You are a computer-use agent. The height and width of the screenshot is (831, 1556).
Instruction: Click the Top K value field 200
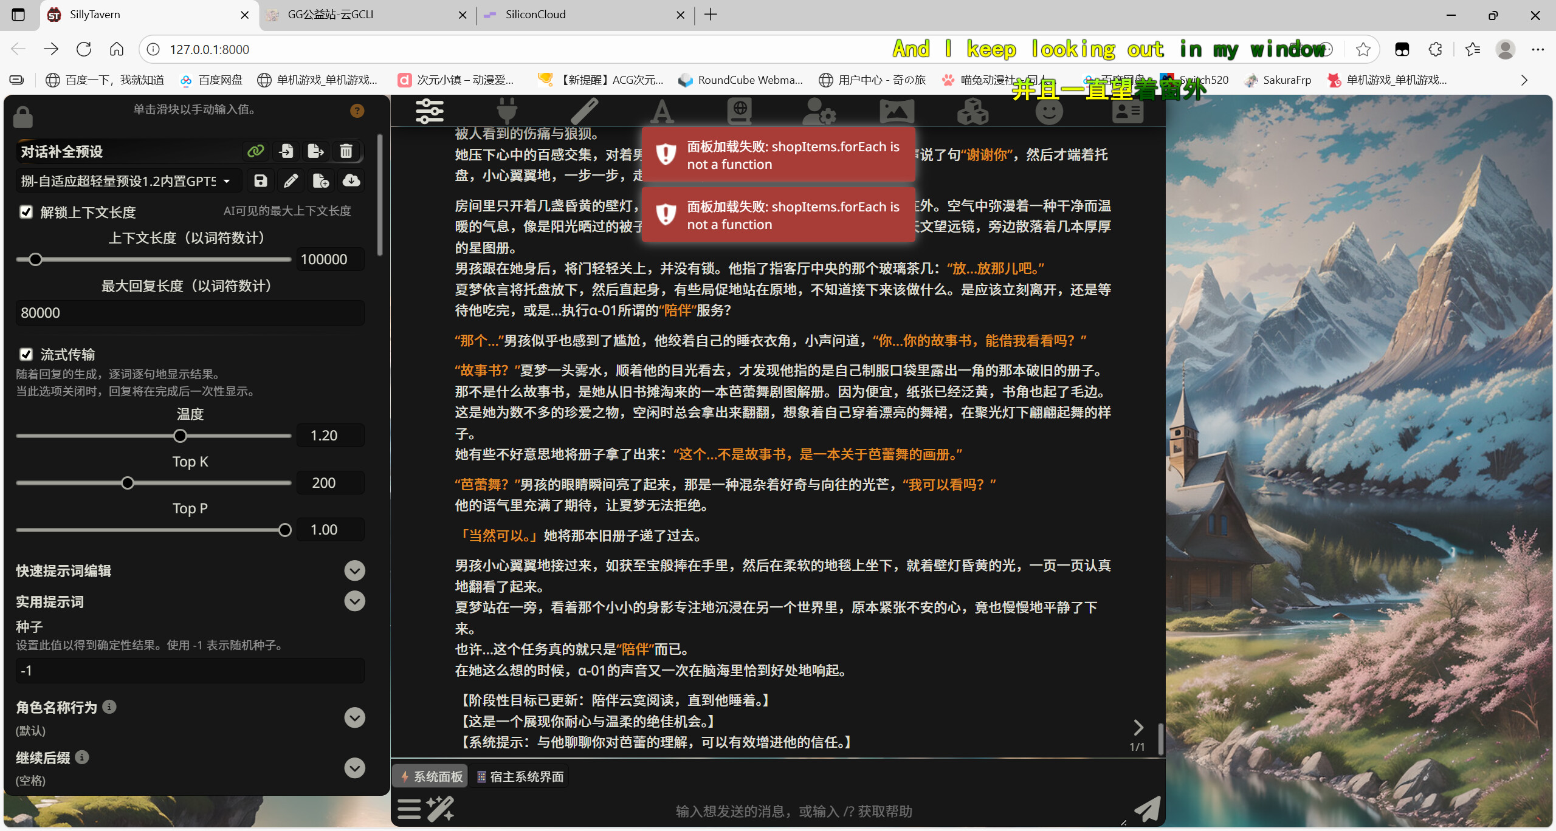[330, 483]
